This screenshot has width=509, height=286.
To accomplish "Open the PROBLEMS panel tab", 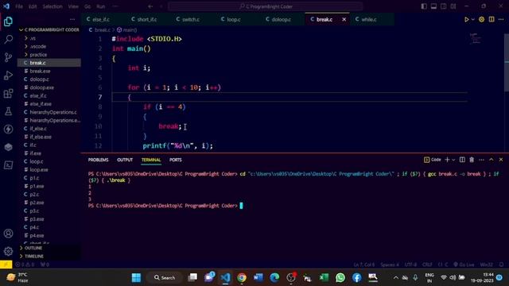I will (x=99, y=160).
